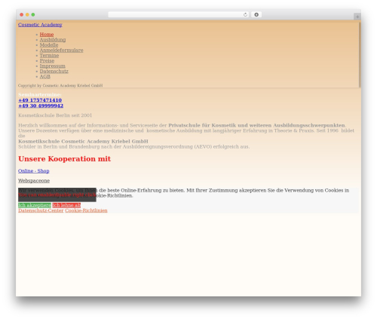
Task: Open the Impressum menu item
Action: pyautogui.click(x=52, y=66)
